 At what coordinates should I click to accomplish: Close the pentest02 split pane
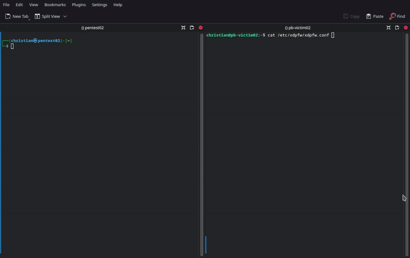[200, 28]
